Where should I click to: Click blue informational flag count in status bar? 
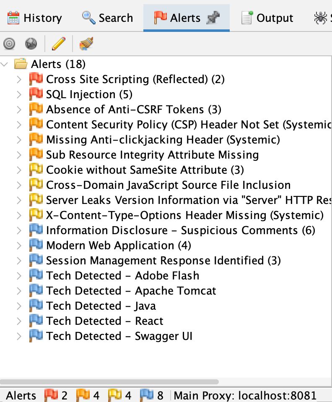click(x=152, y=395)
